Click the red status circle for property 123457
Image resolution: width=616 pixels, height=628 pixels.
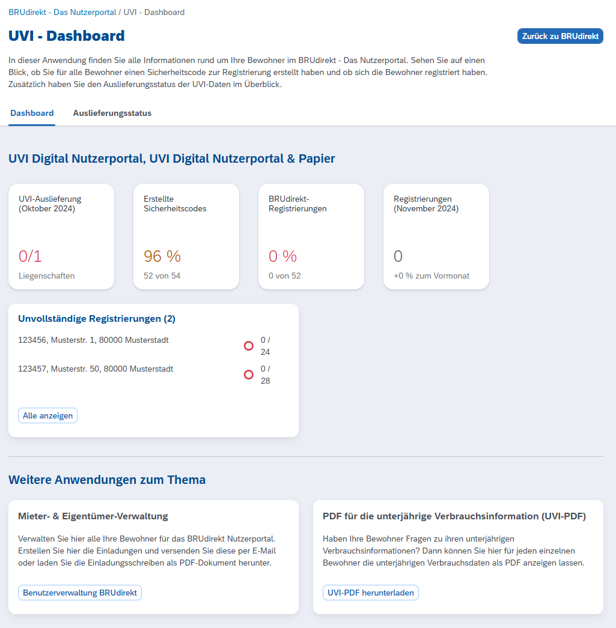pos(248,375)
